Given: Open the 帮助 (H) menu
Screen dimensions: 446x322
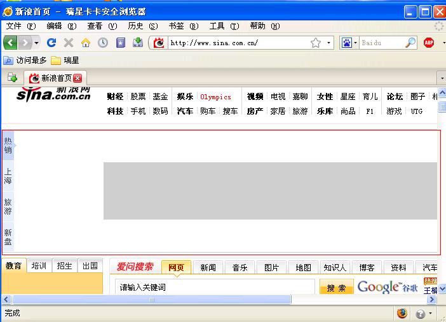Looking at the screenshot, I should pos(265,26).
